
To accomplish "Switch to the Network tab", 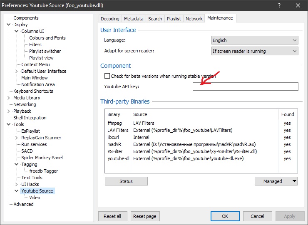I will (x=194, y=19).
